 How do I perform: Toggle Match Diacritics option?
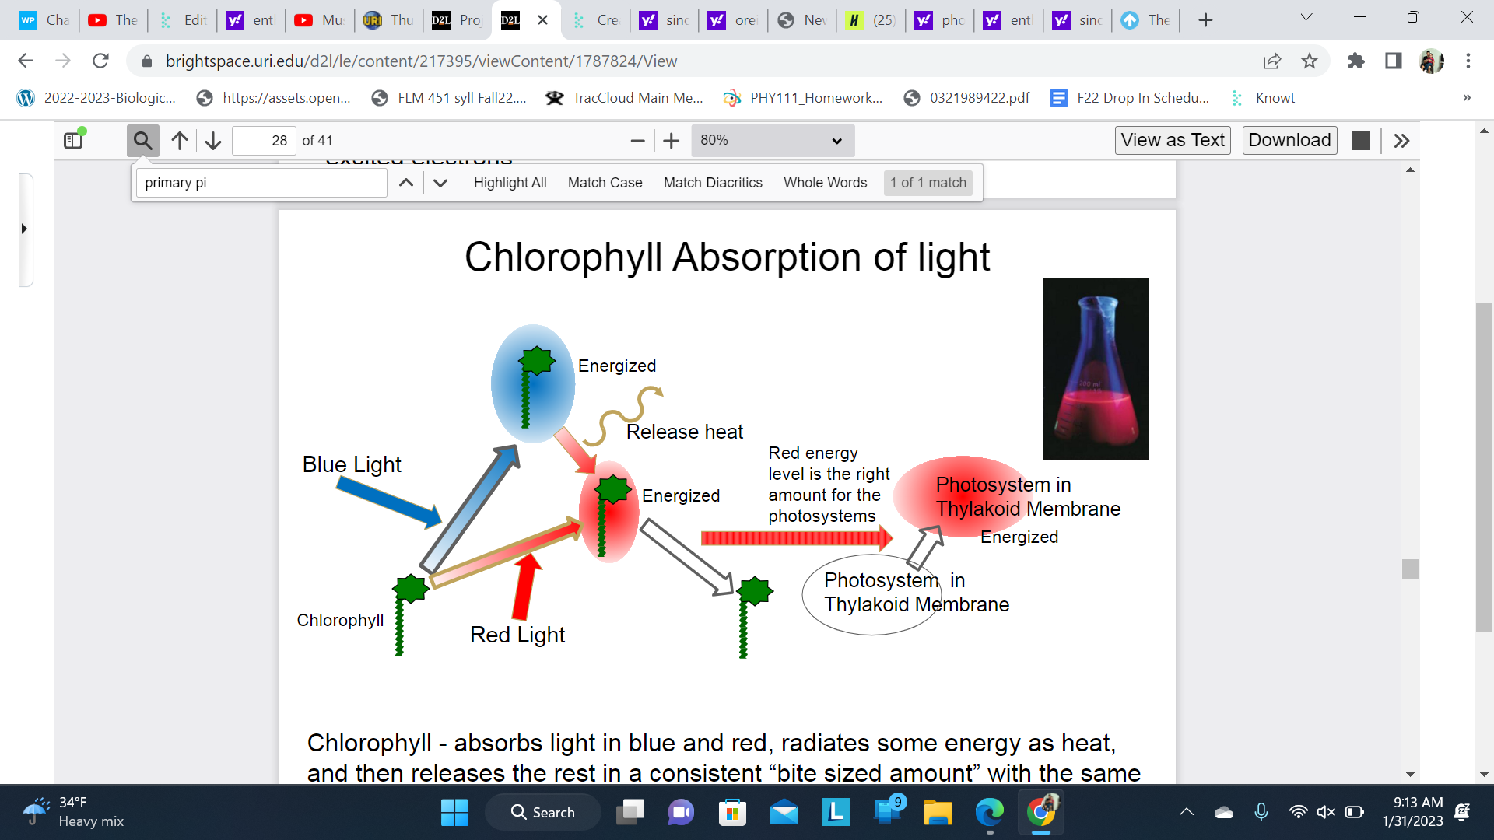click(x=713, y=183)
